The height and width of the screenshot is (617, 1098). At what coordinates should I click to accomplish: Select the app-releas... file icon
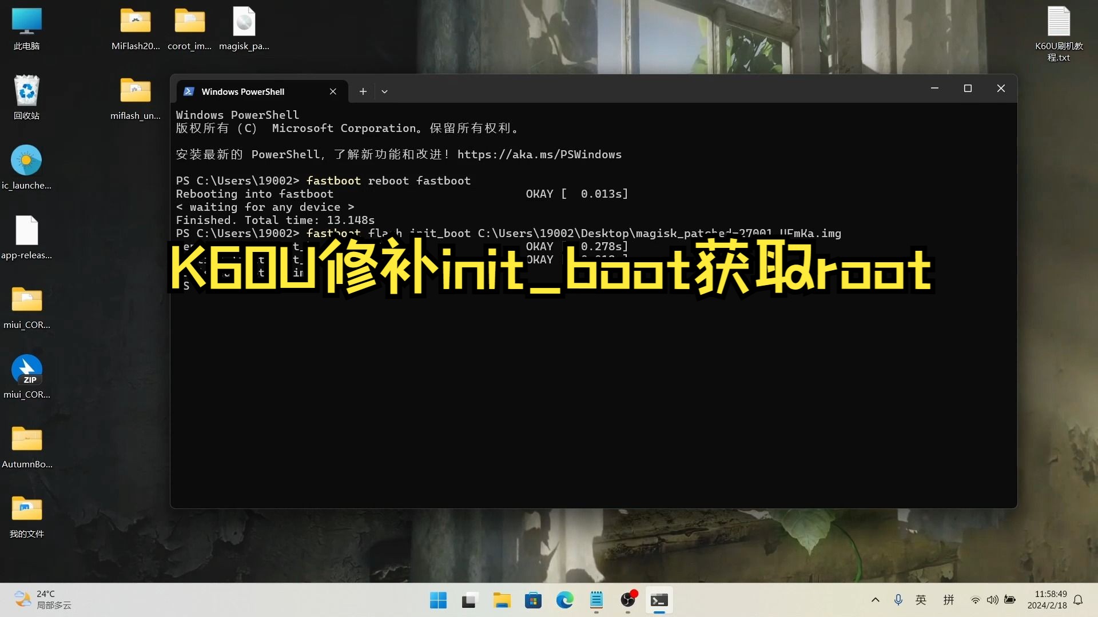click(26, 237)
